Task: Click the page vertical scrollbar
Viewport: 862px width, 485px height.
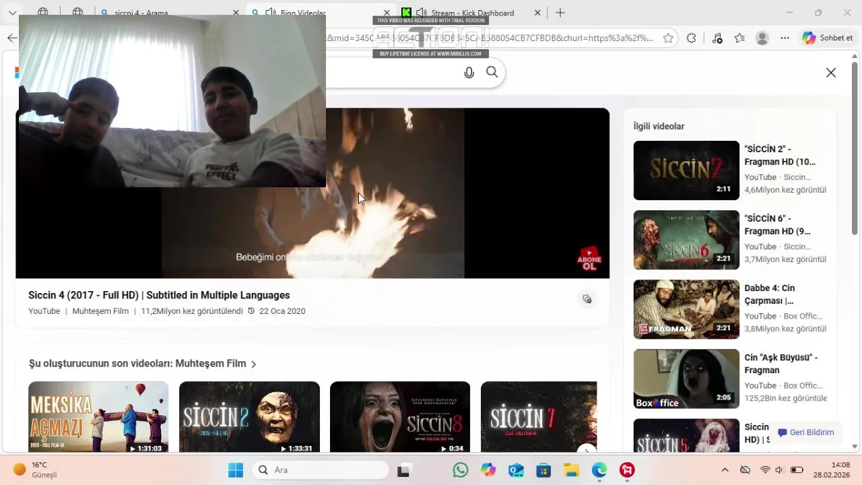Action: (855, 148)
